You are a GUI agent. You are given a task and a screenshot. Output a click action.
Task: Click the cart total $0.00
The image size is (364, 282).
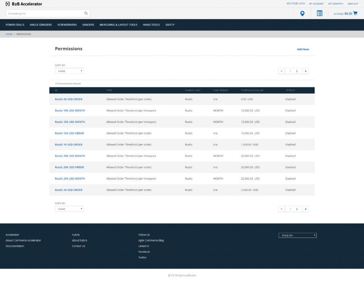click(x=348, y=14)
